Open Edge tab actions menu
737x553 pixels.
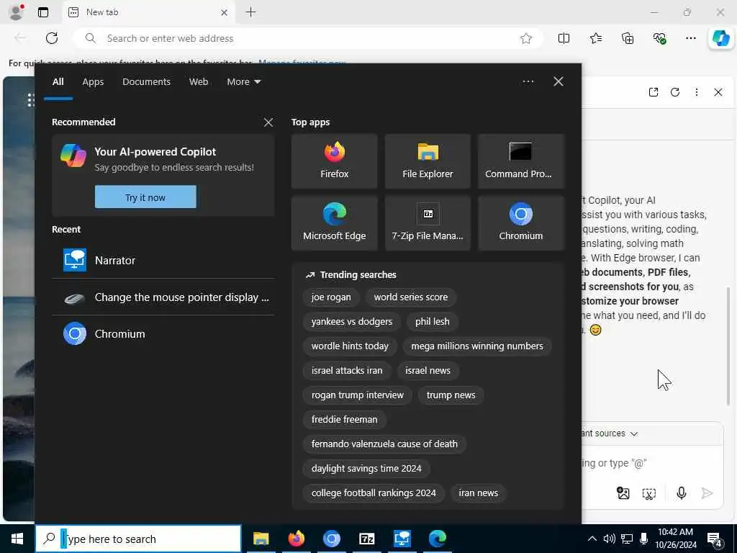point(43,12)
